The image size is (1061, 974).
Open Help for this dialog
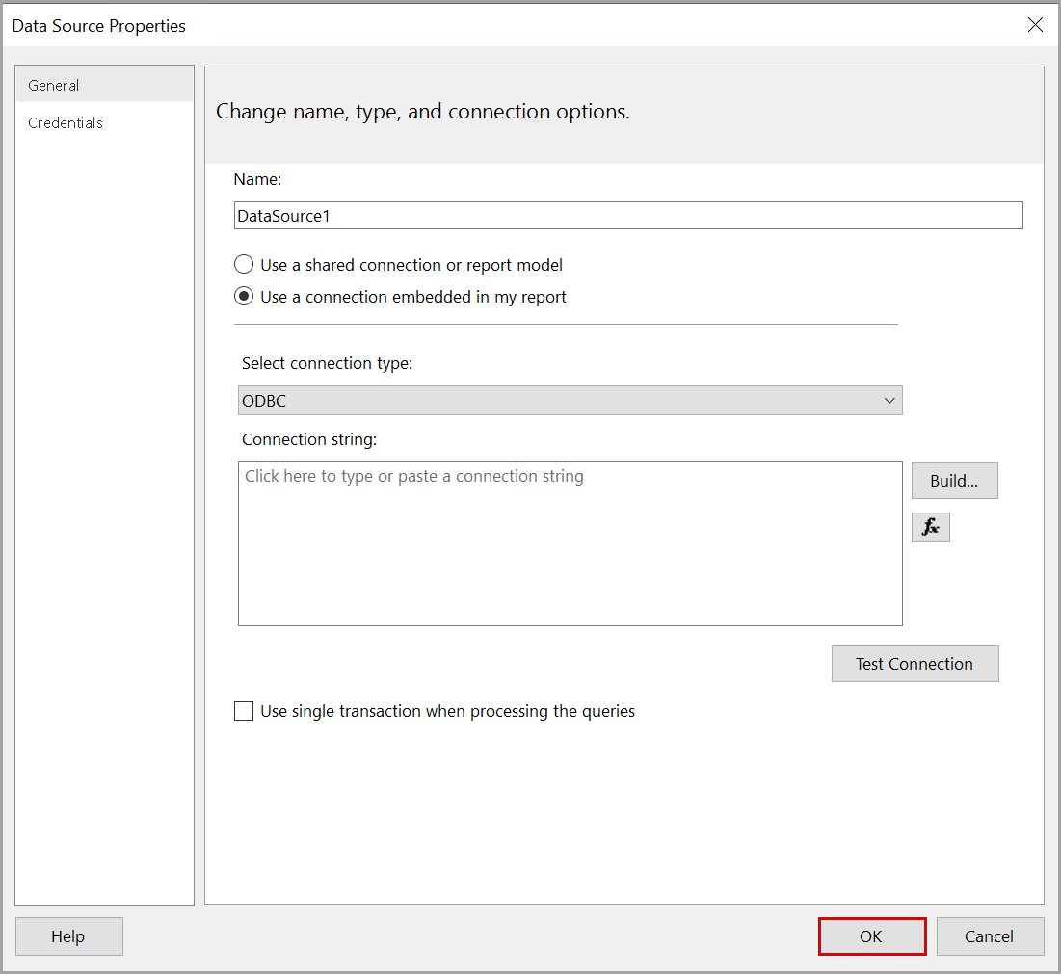point(68,936)
